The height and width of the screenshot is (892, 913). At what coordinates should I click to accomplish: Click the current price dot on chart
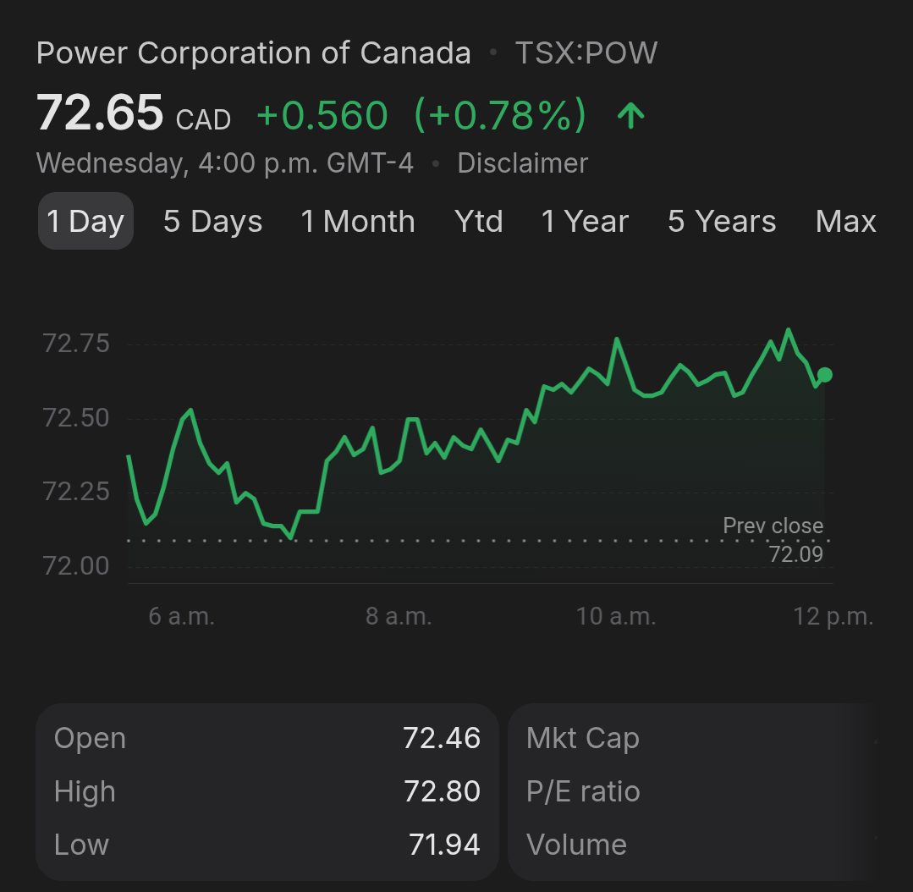825,375
